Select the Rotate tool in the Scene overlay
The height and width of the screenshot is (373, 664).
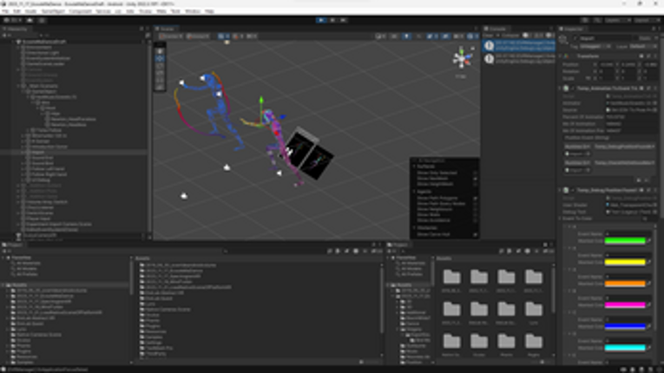160,65
